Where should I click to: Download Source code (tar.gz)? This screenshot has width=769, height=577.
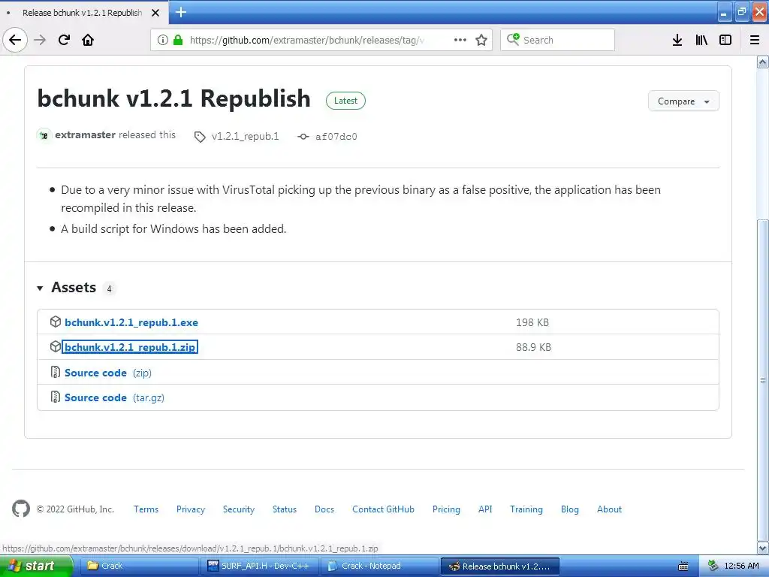click(114, 397)
